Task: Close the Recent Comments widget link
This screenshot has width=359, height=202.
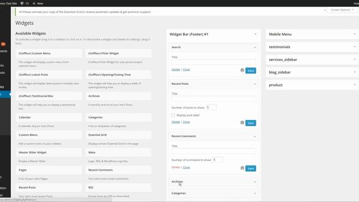Action: tap(186, 167)
